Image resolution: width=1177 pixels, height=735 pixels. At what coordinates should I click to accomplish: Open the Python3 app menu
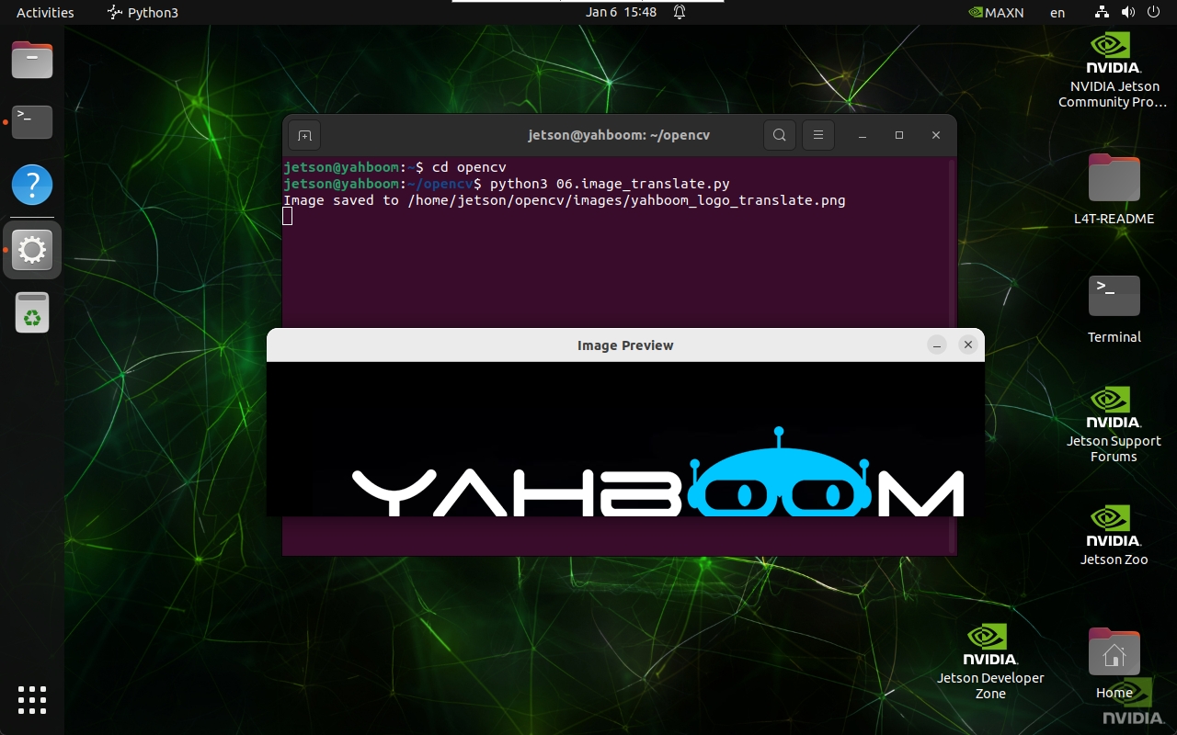click(143, 13)
